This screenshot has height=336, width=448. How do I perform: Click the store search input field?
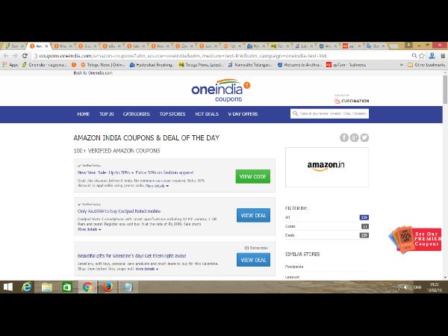329,114
